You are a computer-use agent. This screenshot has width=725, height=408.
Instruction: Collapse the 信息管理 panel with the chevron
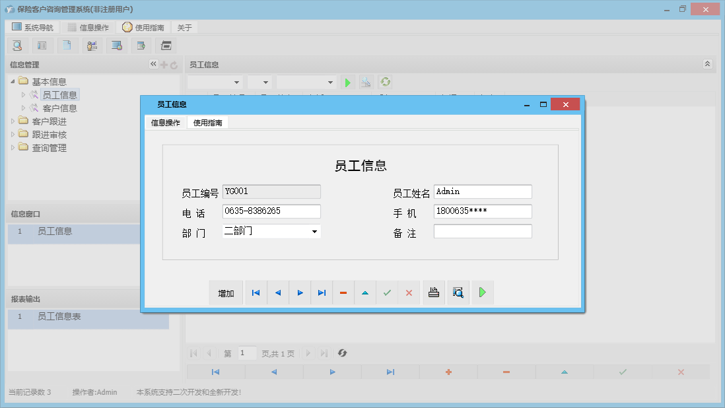click(153, 65)
